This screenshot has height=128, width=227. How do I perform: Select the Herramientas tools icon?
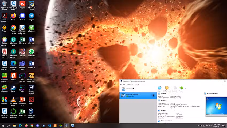[123, 89]
